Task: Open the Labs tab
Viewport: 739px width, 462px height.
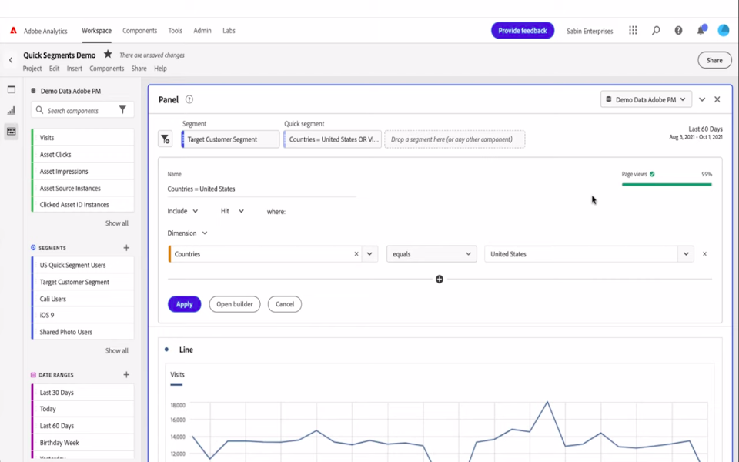Action: (229, 31)
